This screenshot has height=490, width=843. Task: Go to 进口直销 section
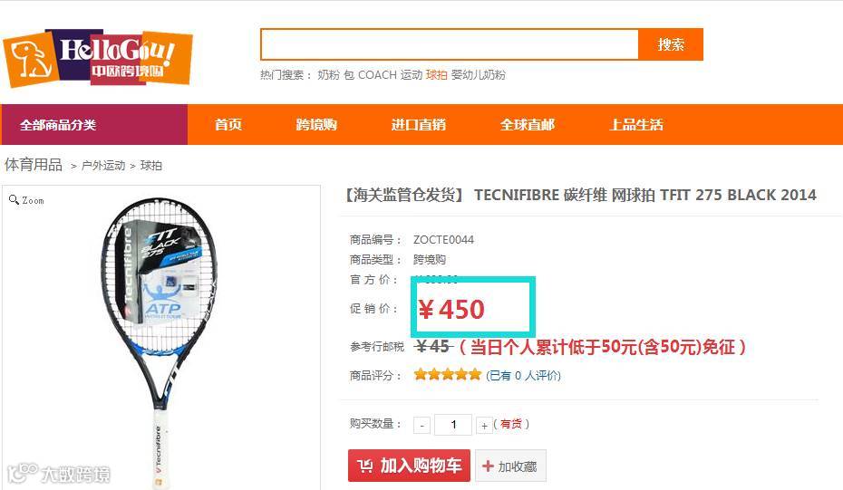pos(419,125)
